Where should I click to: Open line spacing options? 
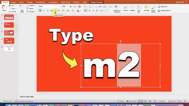(x=105, y=6)
